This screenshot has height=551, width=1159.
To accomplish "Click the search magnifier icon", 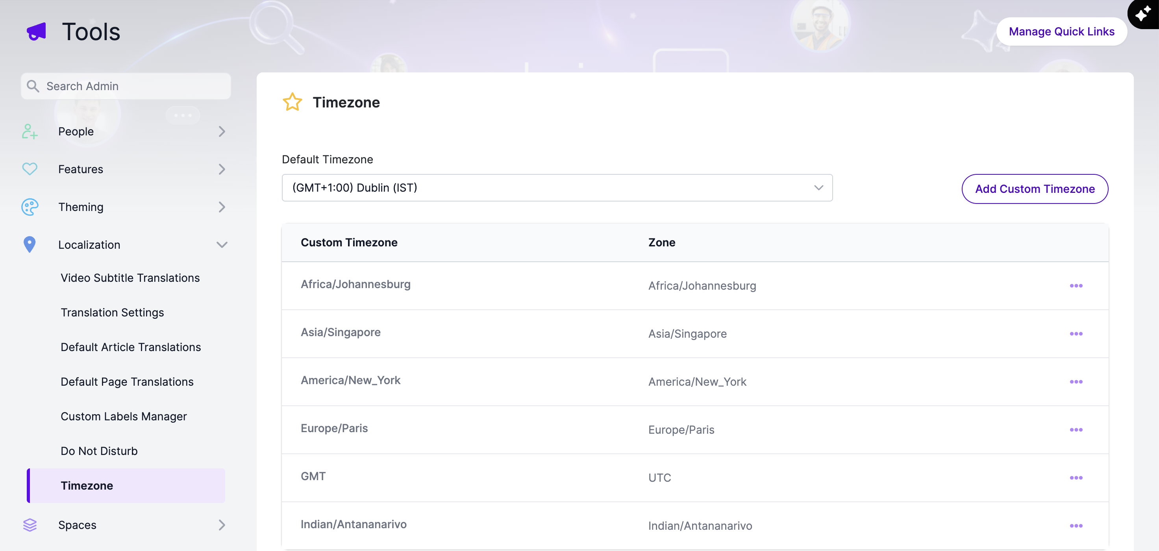I will (x=32, y=85).
